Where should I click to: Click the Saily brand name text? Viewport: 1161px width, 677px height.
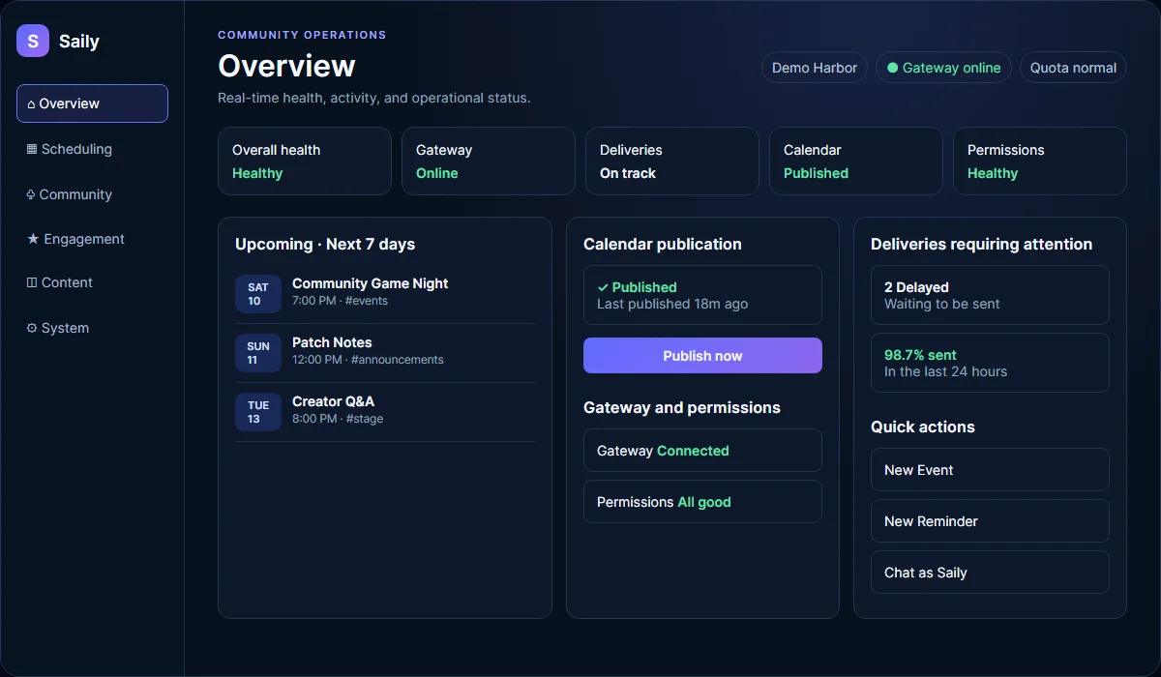click(79, 42)
